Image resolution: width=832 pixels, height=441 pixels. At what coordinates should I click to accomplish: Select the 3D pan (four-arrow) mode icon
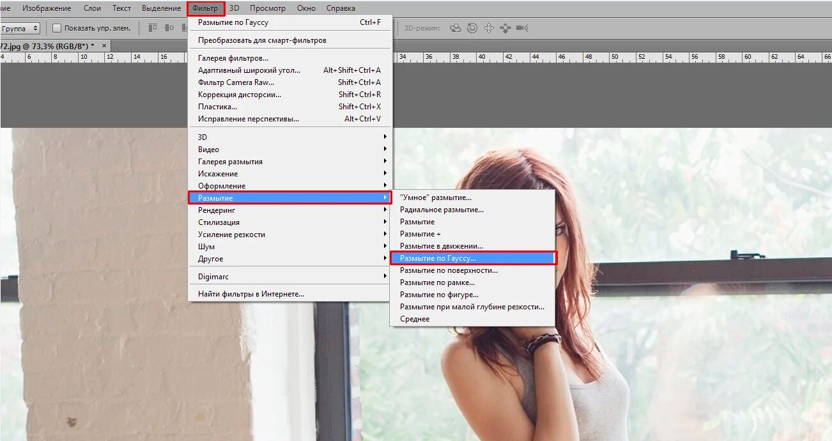point(489,28)
